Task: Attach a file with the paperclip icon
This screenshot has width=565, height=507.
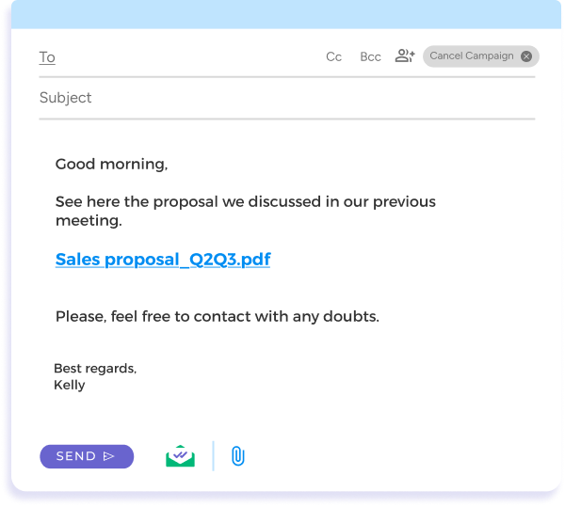Action: pos(237,456)
